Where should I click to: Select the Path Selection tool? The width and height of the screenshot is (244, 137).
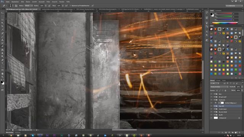(x=2, y=67)
